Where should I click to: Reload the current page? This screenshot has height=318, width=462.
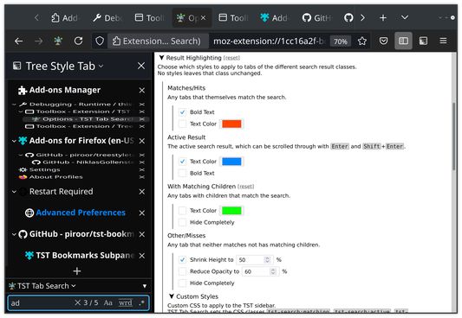[78, 41]
